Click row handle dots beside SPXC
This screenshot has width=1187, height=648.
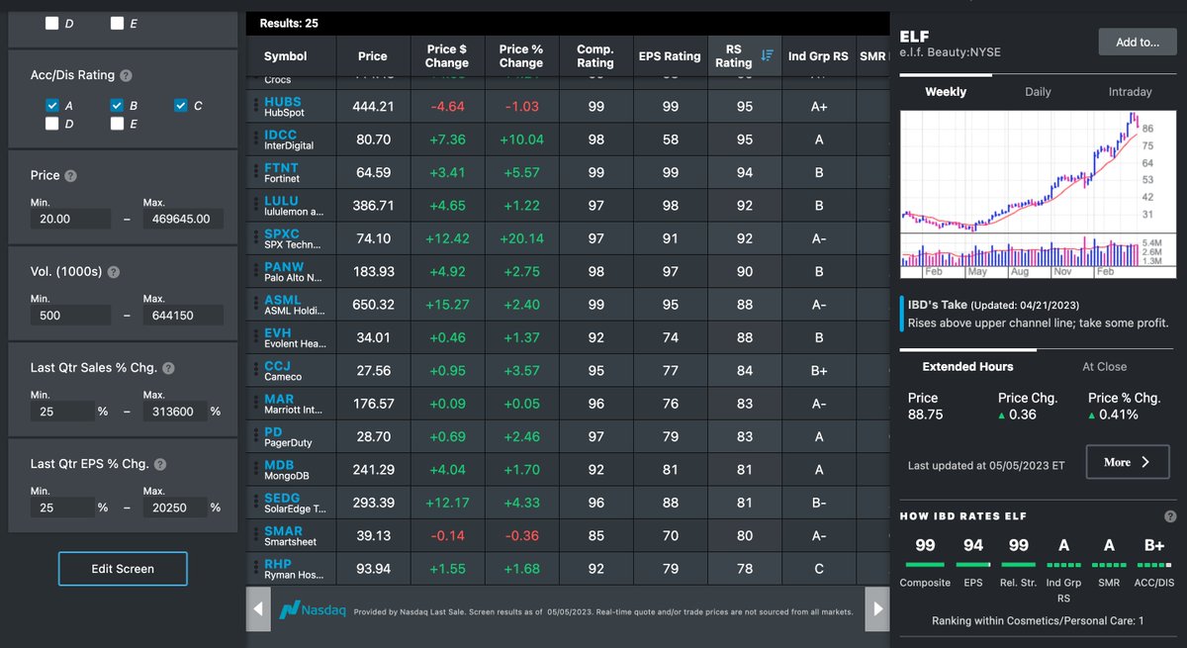256,238
